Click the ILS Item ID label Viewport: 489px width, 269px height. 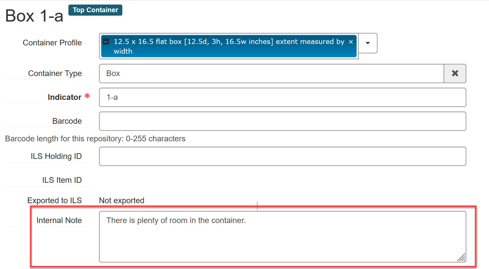62,180
